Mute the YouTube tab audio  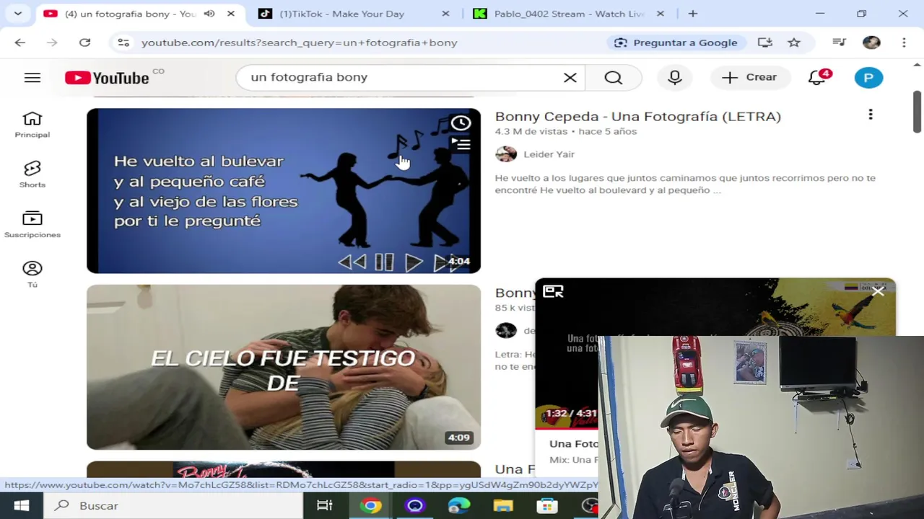tap(209, 14)
